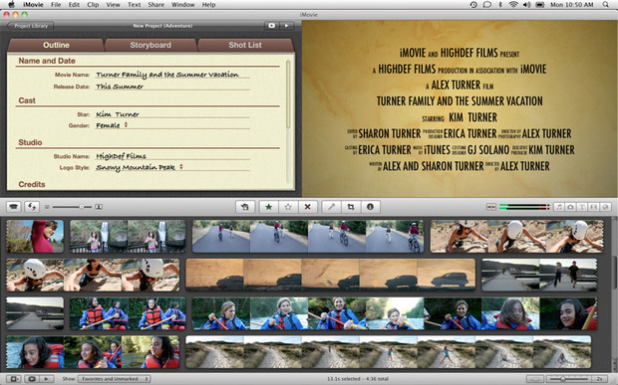This screenshot has width=618, height=385.
Task: Go back to Project Library
Action: (30, 26)
